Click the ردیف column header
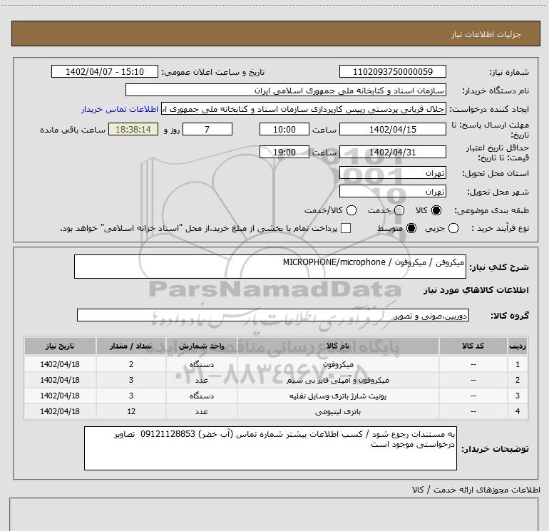The width and height of the screenshot is (549, 531). coord(518,346)
